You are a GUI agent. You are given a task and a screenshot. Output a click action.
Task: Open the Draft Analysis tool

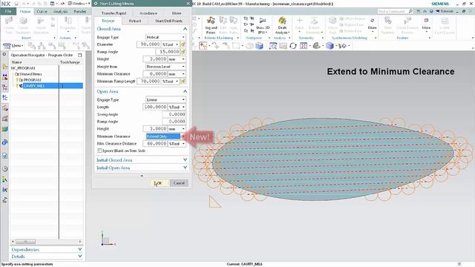[x=282, y=25]
